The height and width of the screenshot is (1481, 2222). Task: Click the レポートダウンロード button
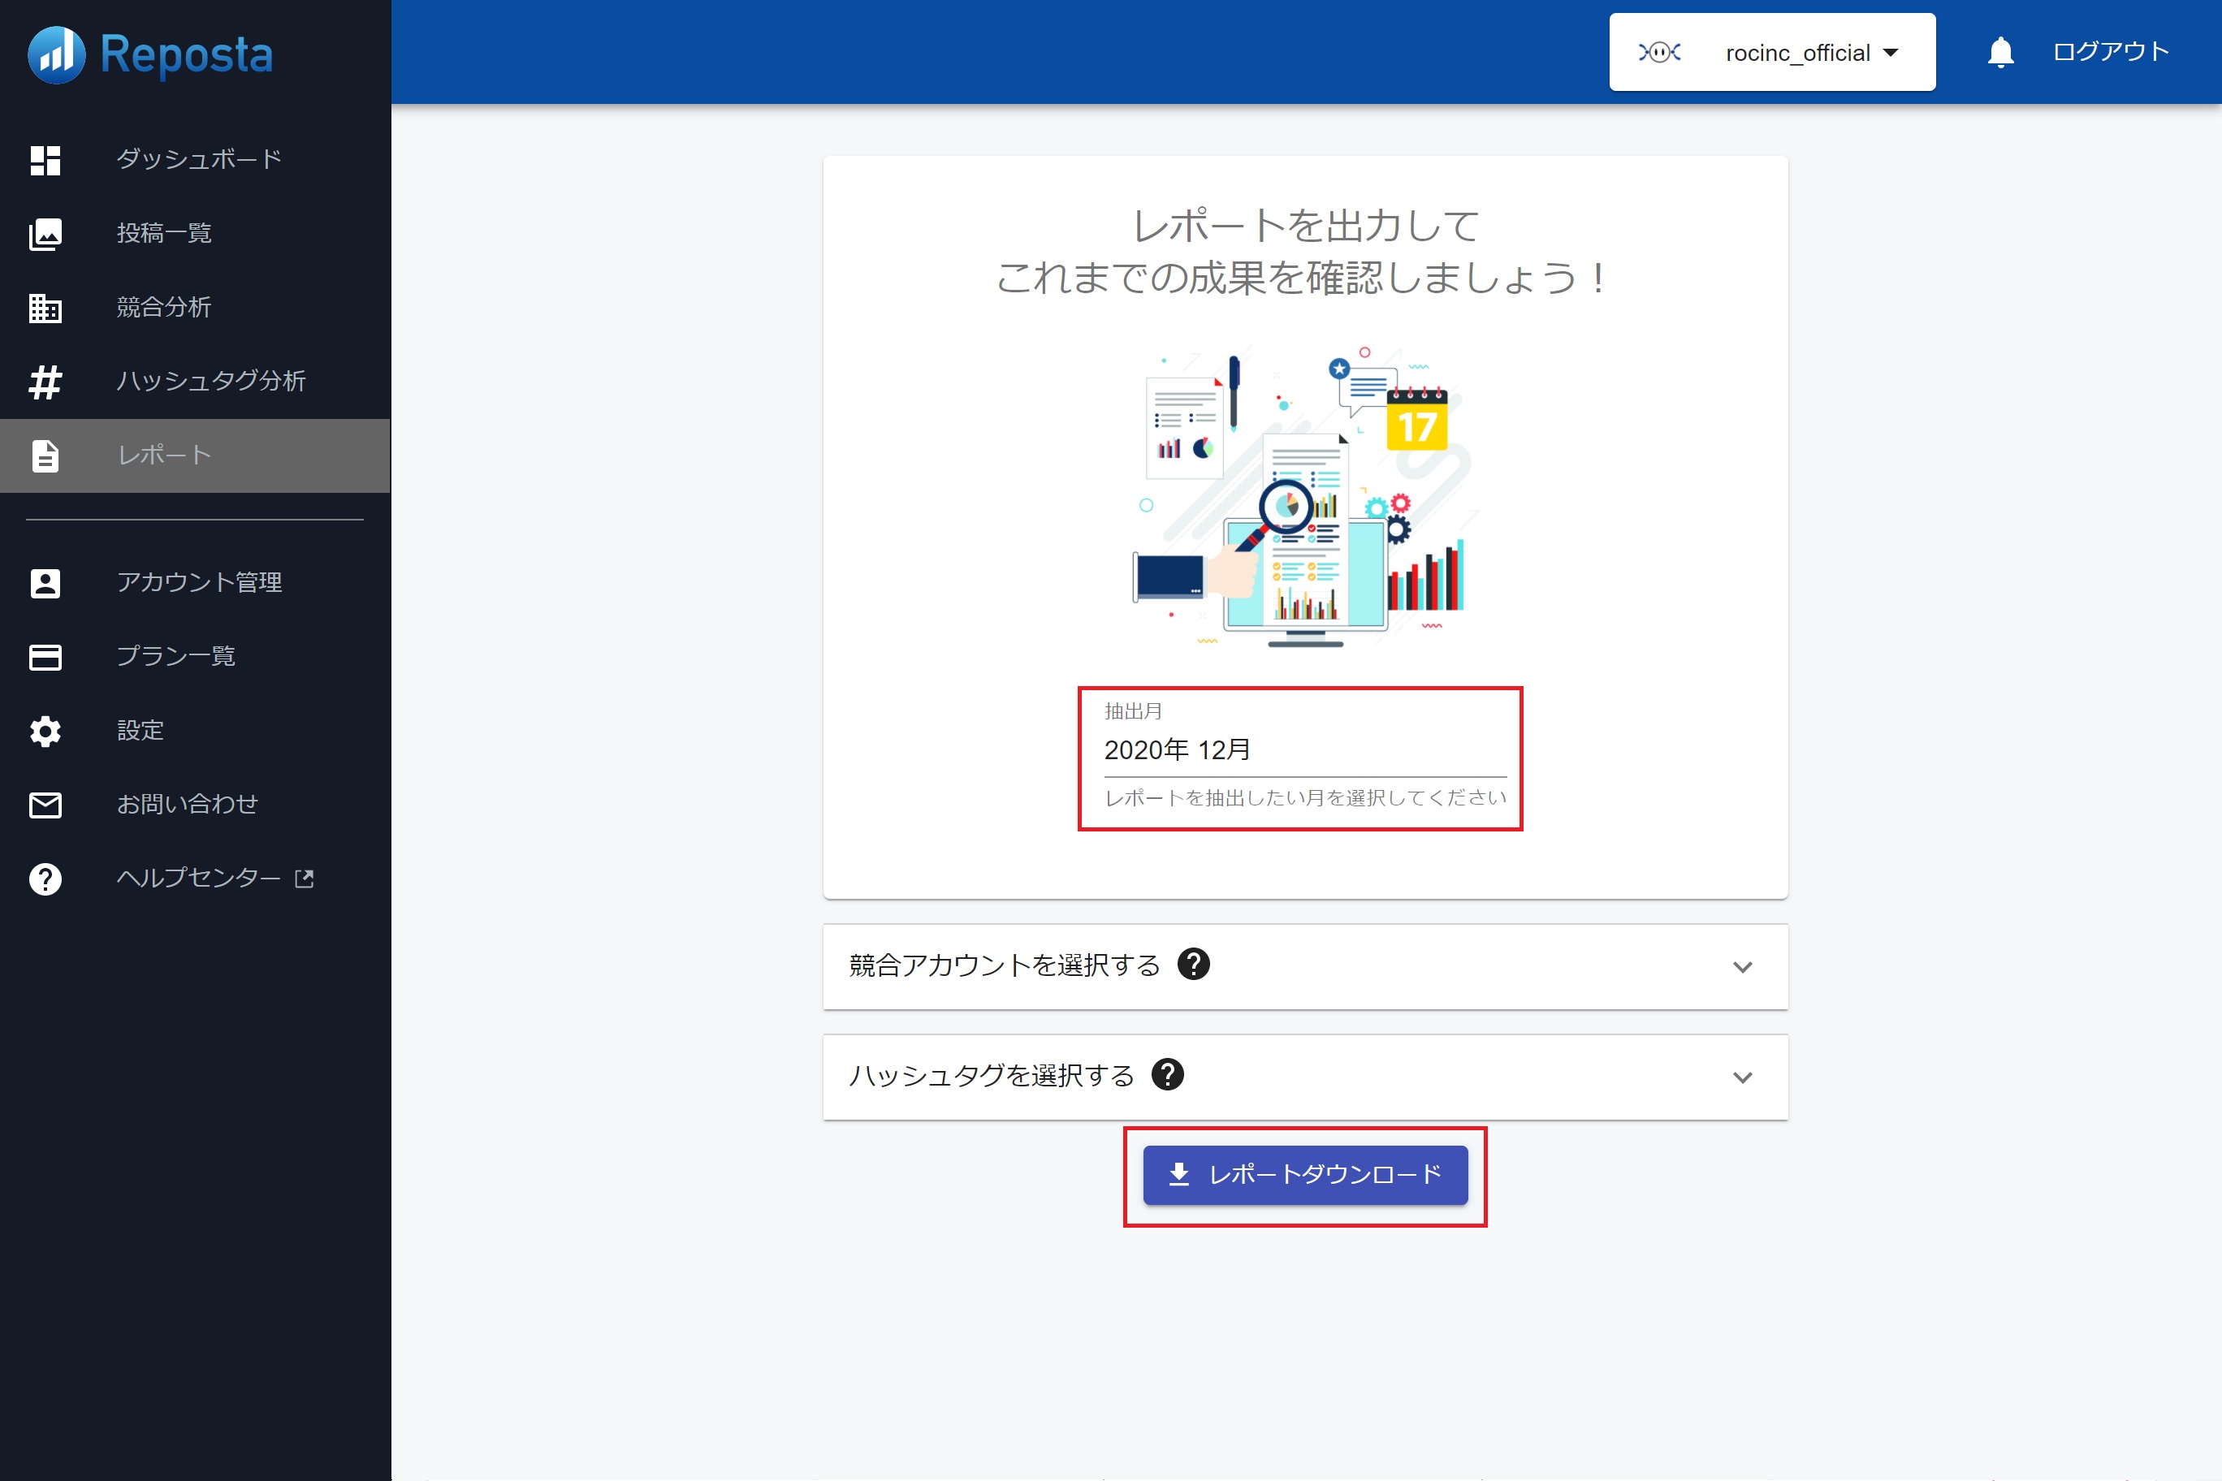click(x=1304, y=1175)
